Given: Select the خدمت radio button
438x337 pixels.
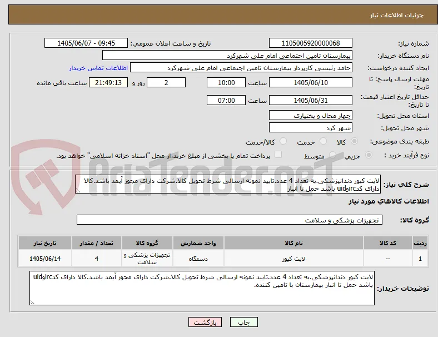Looking at the screenshot, I should point(323,141).
